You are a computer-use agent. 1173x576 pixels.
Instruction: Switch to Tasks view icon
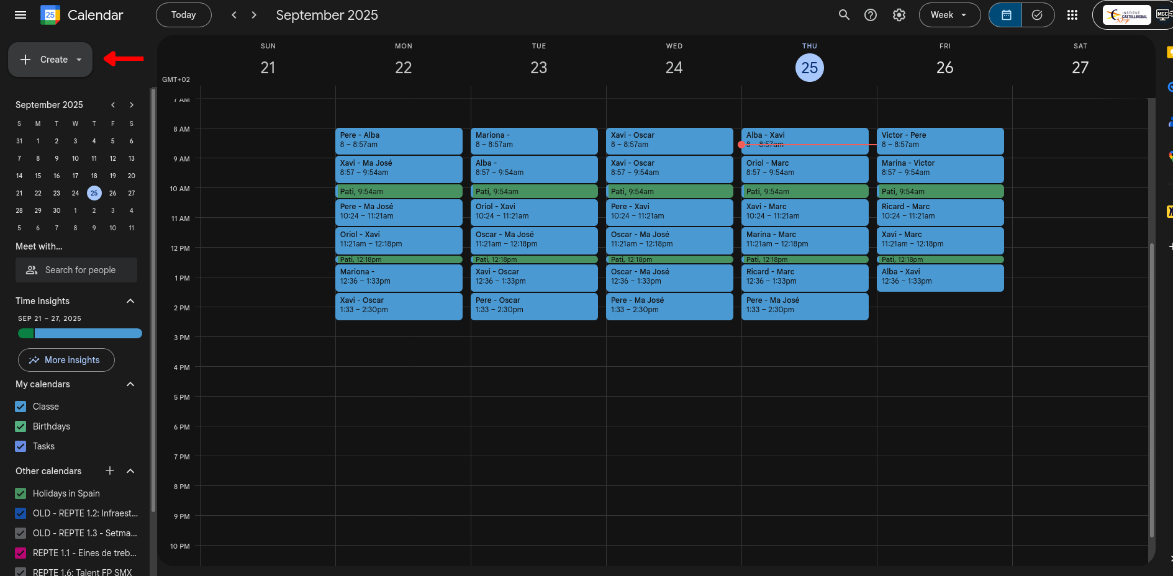coord(1037,15)
